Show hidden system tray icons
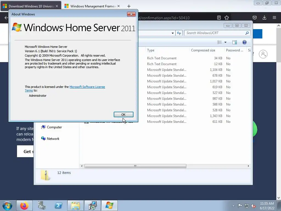Screen dimensions: 281x211 [233, 206]
